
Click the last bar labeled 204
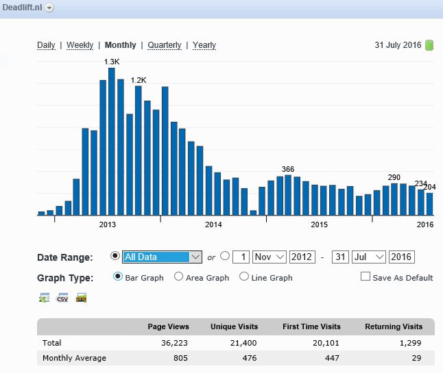pyautogui.click(x=430, y=204)
